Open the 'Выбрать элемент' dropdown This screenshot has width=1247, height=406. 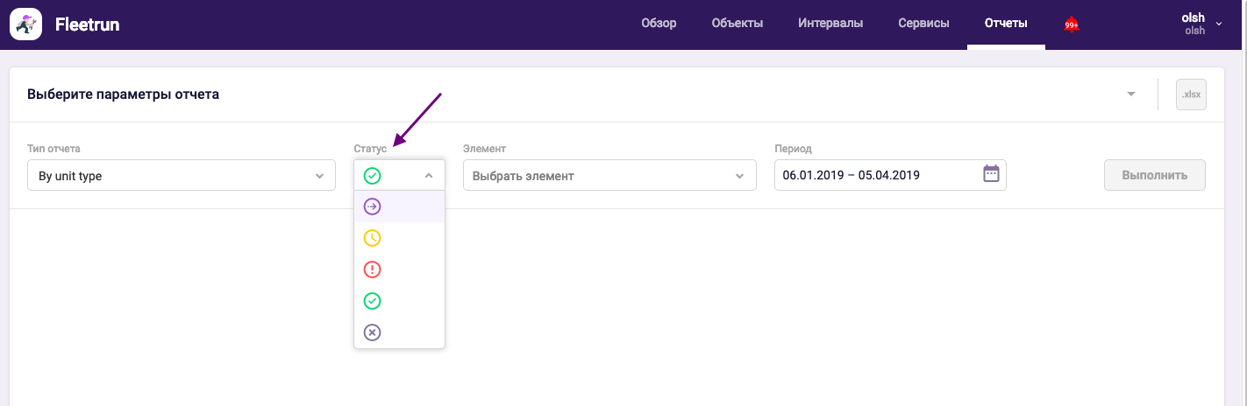(x=609, y=176)
